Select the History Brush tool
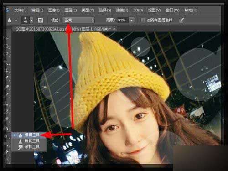The image size is (228, 171). [x=7, y=112]
